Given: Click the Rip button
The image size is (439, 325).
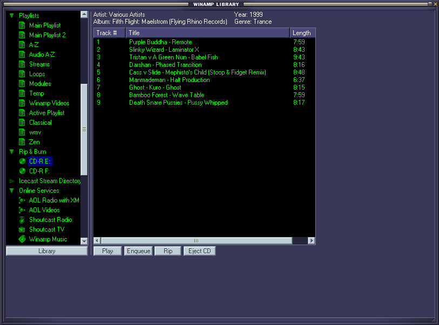Looking at the screenshot, I should [168, 251].
